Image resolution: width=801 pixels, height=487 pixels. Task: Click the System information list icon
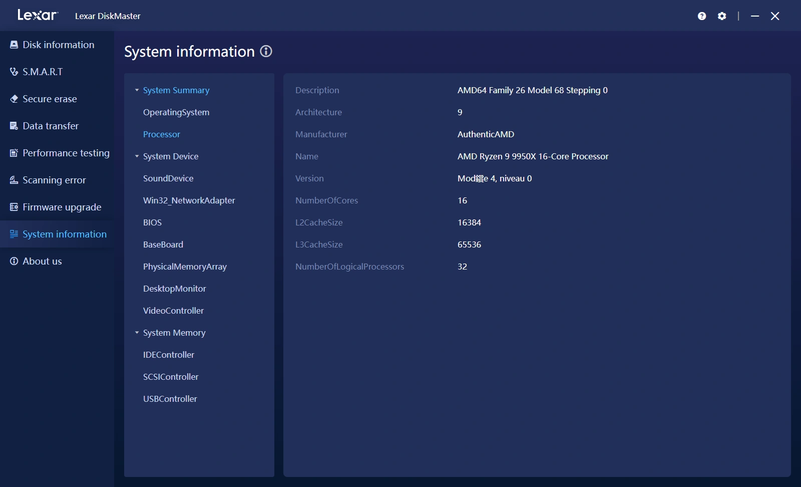pyautogui.click(x=14, y=234)
